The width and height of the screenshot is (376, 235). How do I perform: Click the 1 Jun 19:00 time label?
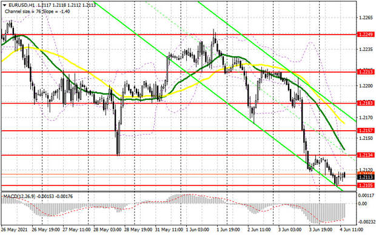pyautogui.click(x=228, y=230)
